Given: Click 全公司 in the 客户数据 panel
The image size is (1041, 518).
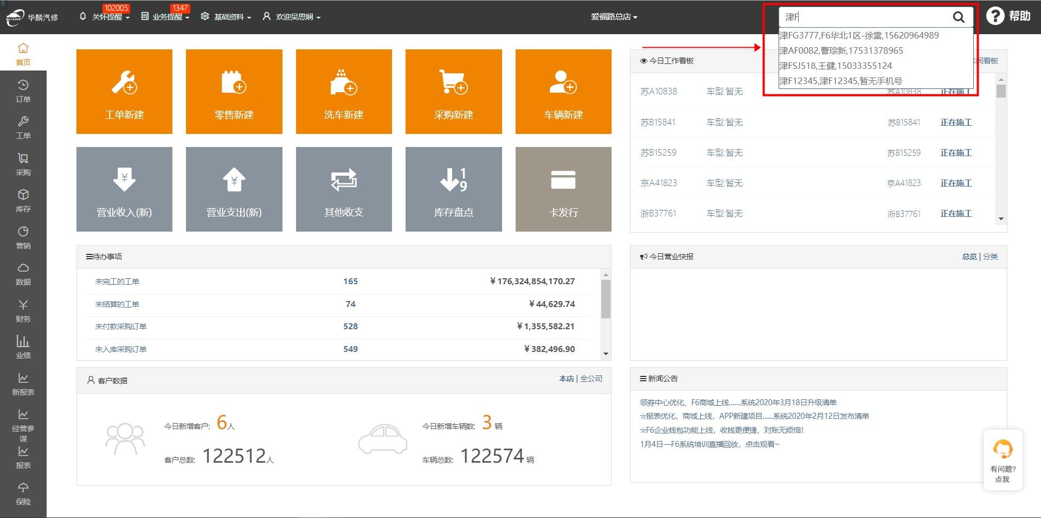Looking at the screenshot, I should [591, 379].
